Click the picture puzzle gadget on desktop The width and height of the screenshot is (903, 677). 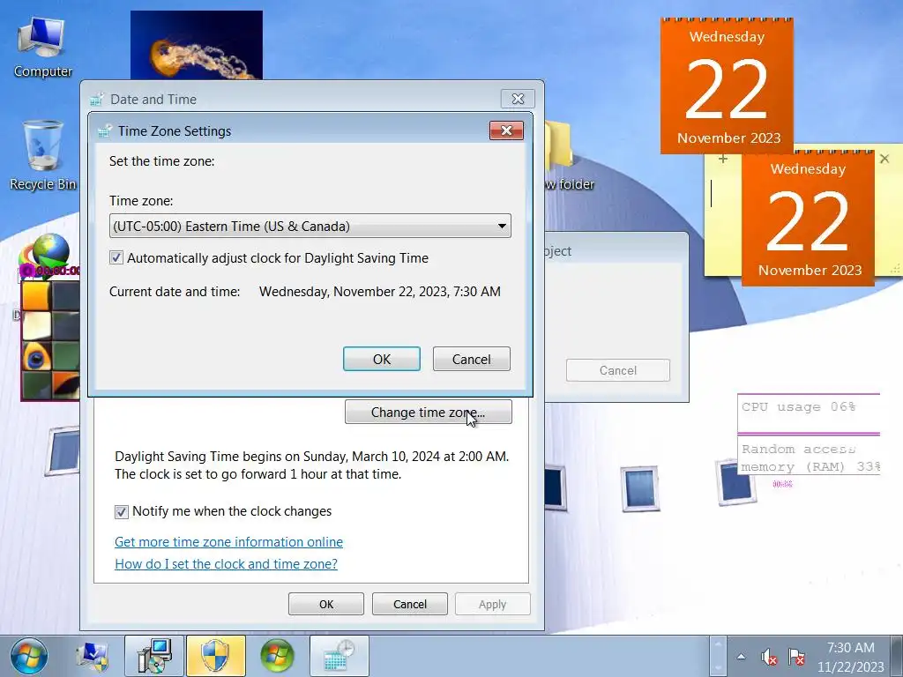click(50, 339)
